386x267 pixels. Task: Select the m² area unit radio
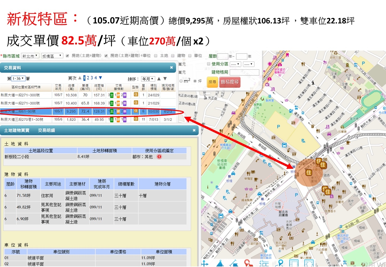(181, 81)
